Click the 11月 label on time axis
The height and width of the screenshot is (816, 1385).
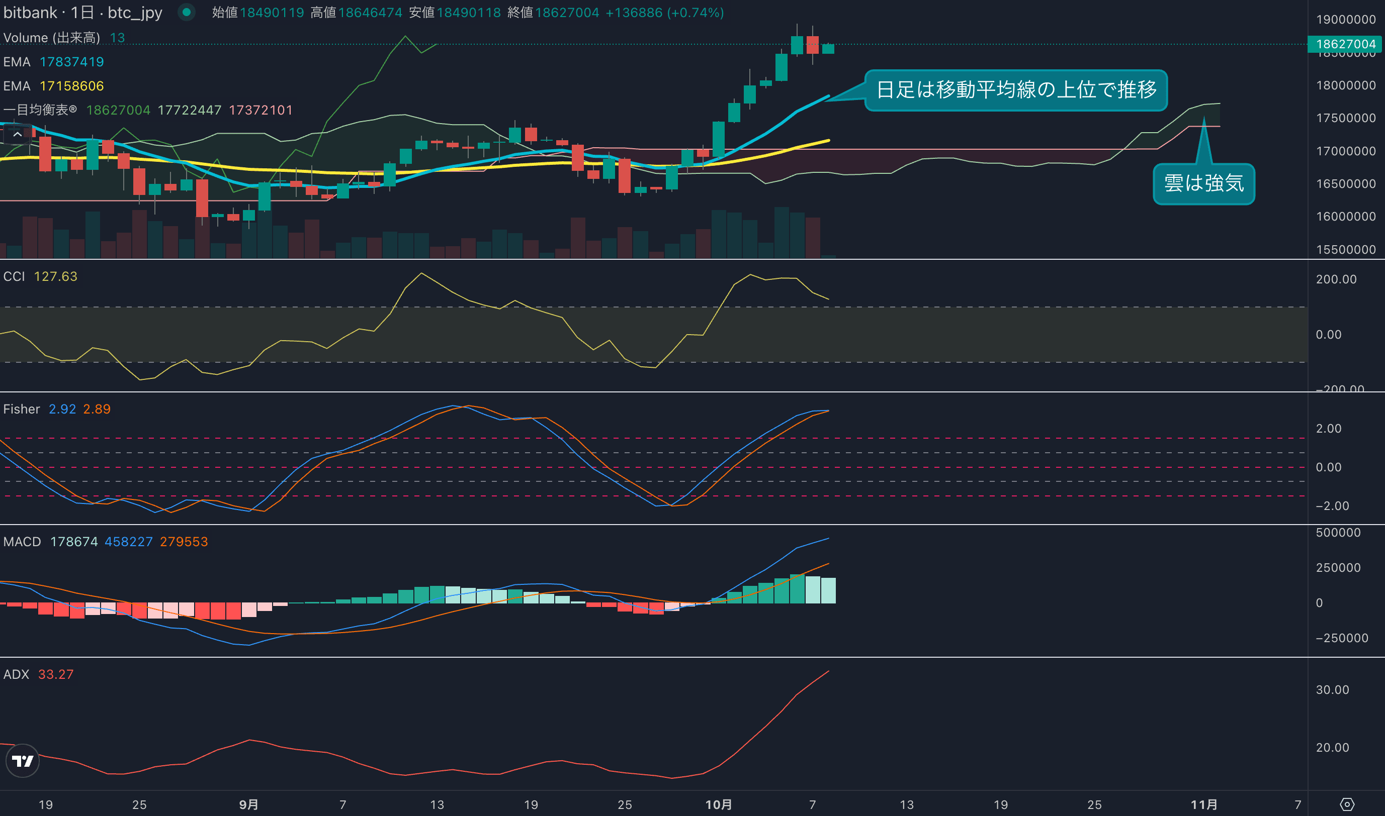1203,804
